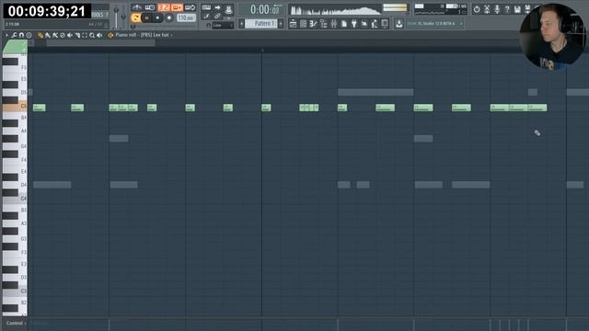Image resolution: width=589 pixels, height=331 pixels.
Task: Expand the news panel arrow
Action: [461, 24]
